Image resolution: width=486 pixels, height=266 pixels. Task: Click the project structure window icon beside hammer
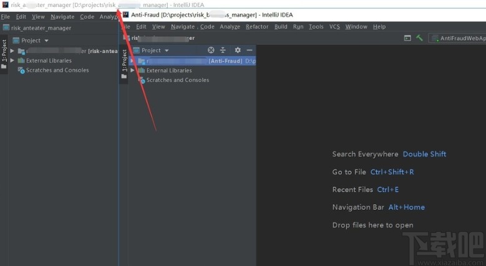point(407,38)
